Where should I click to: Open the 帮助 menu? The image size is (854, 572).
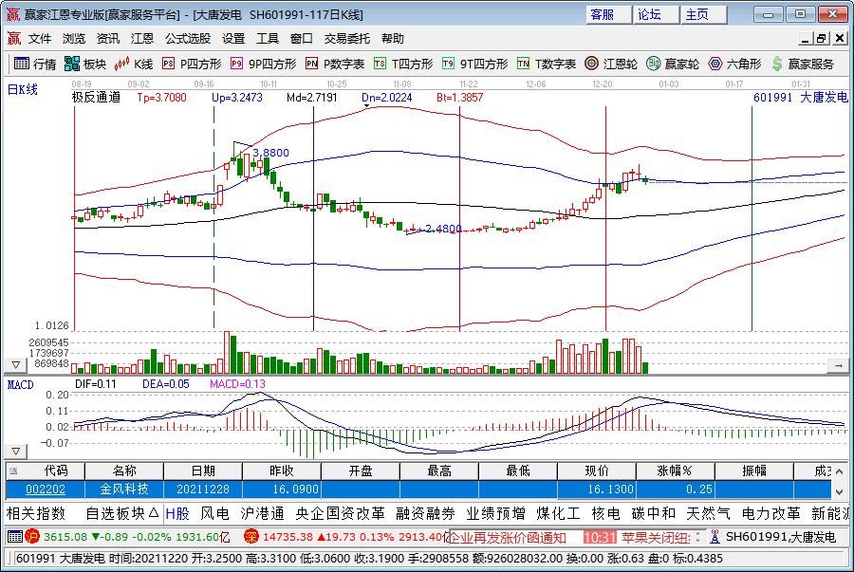(393, 39)
